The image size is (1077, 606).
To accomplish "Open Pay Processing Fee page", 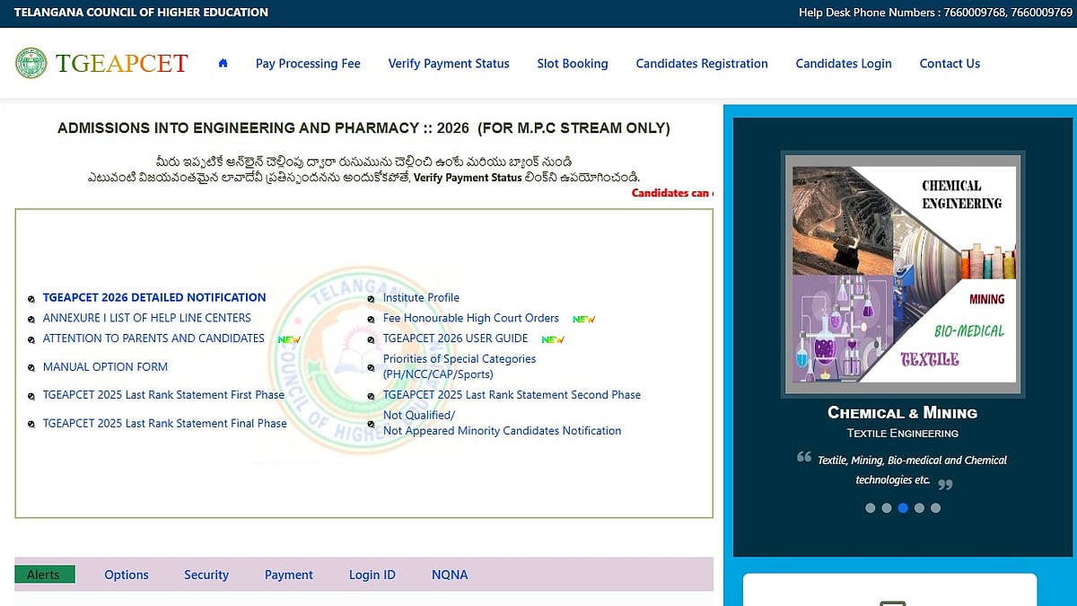I will [x=308, y=64].
